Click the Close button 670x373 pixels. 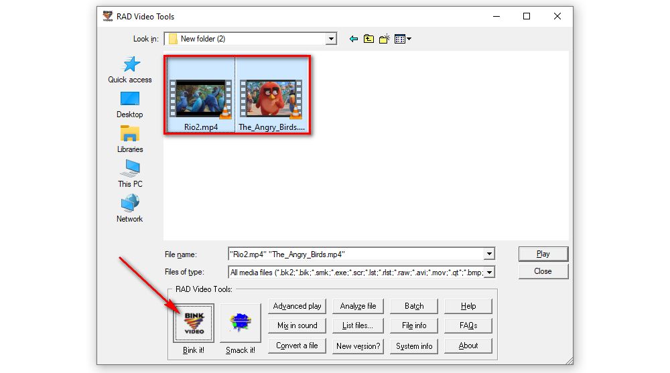pos(543,271)
